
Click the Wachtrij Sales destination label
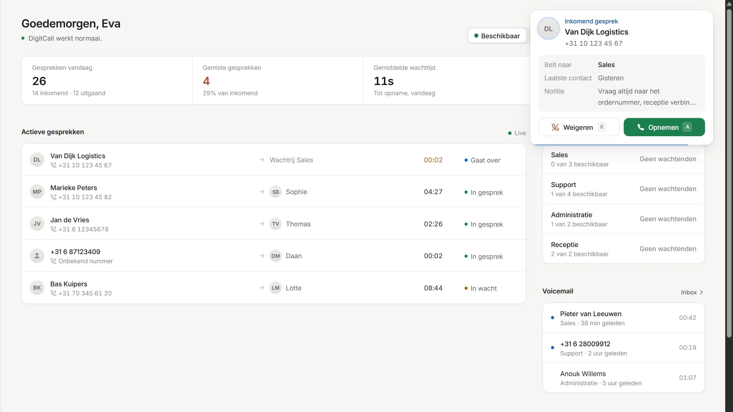(291, 160)
